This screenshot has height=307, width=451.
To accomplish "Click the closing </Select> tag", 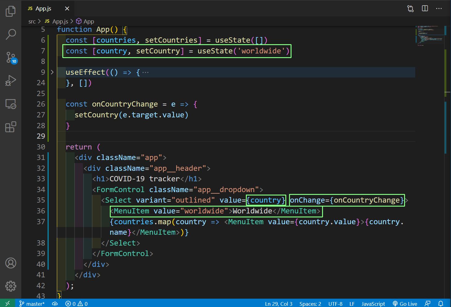I will click(121, 243).
